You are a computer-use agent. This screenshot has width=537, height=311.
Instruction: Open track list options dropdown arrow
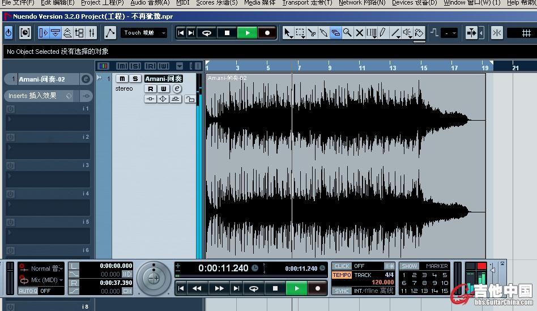[x=180, y=66]
